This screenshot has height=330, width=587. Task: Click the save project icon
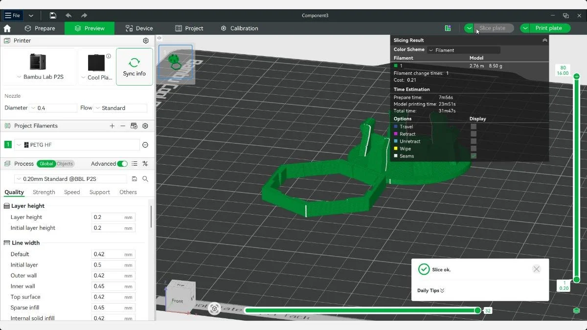point(53,16)
